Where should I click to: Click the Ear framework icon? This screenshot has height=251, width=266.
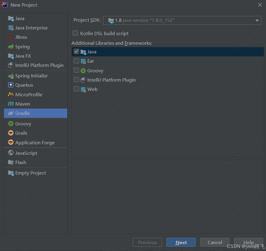[83, 61]
